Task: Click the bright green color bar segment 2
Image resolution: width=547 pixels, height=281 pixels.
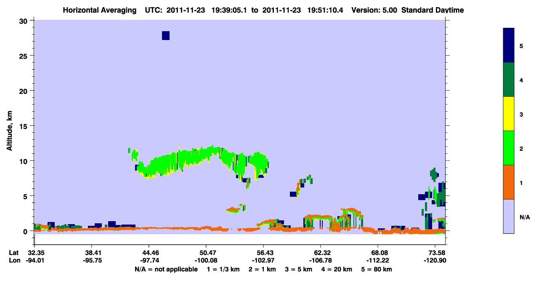Action: coord(509,148)
